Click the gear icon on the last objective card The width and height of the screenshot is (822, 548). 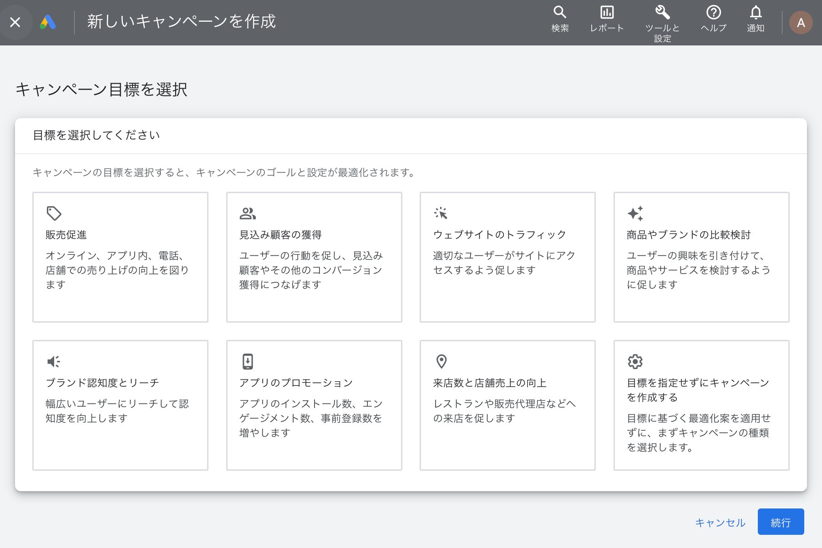pyautogui.click(x=635, y=361)
